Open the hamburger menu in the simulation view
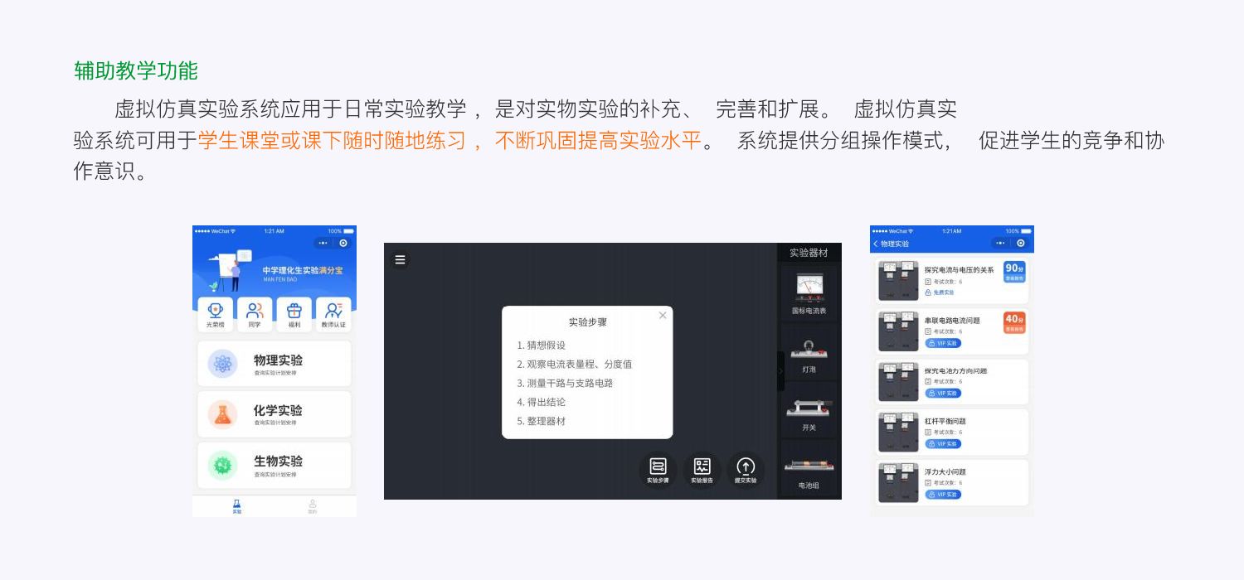The width and height of the screenshot is (1244, 580). 400,259
